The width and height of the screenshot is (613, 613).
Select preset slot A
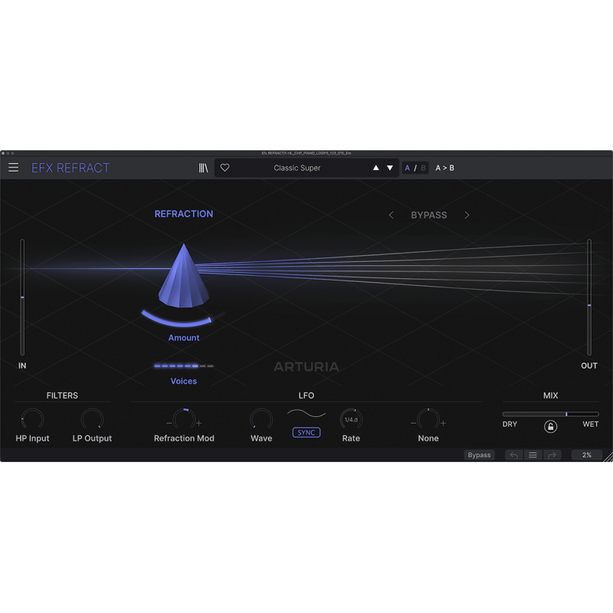[x=408, y=168]
